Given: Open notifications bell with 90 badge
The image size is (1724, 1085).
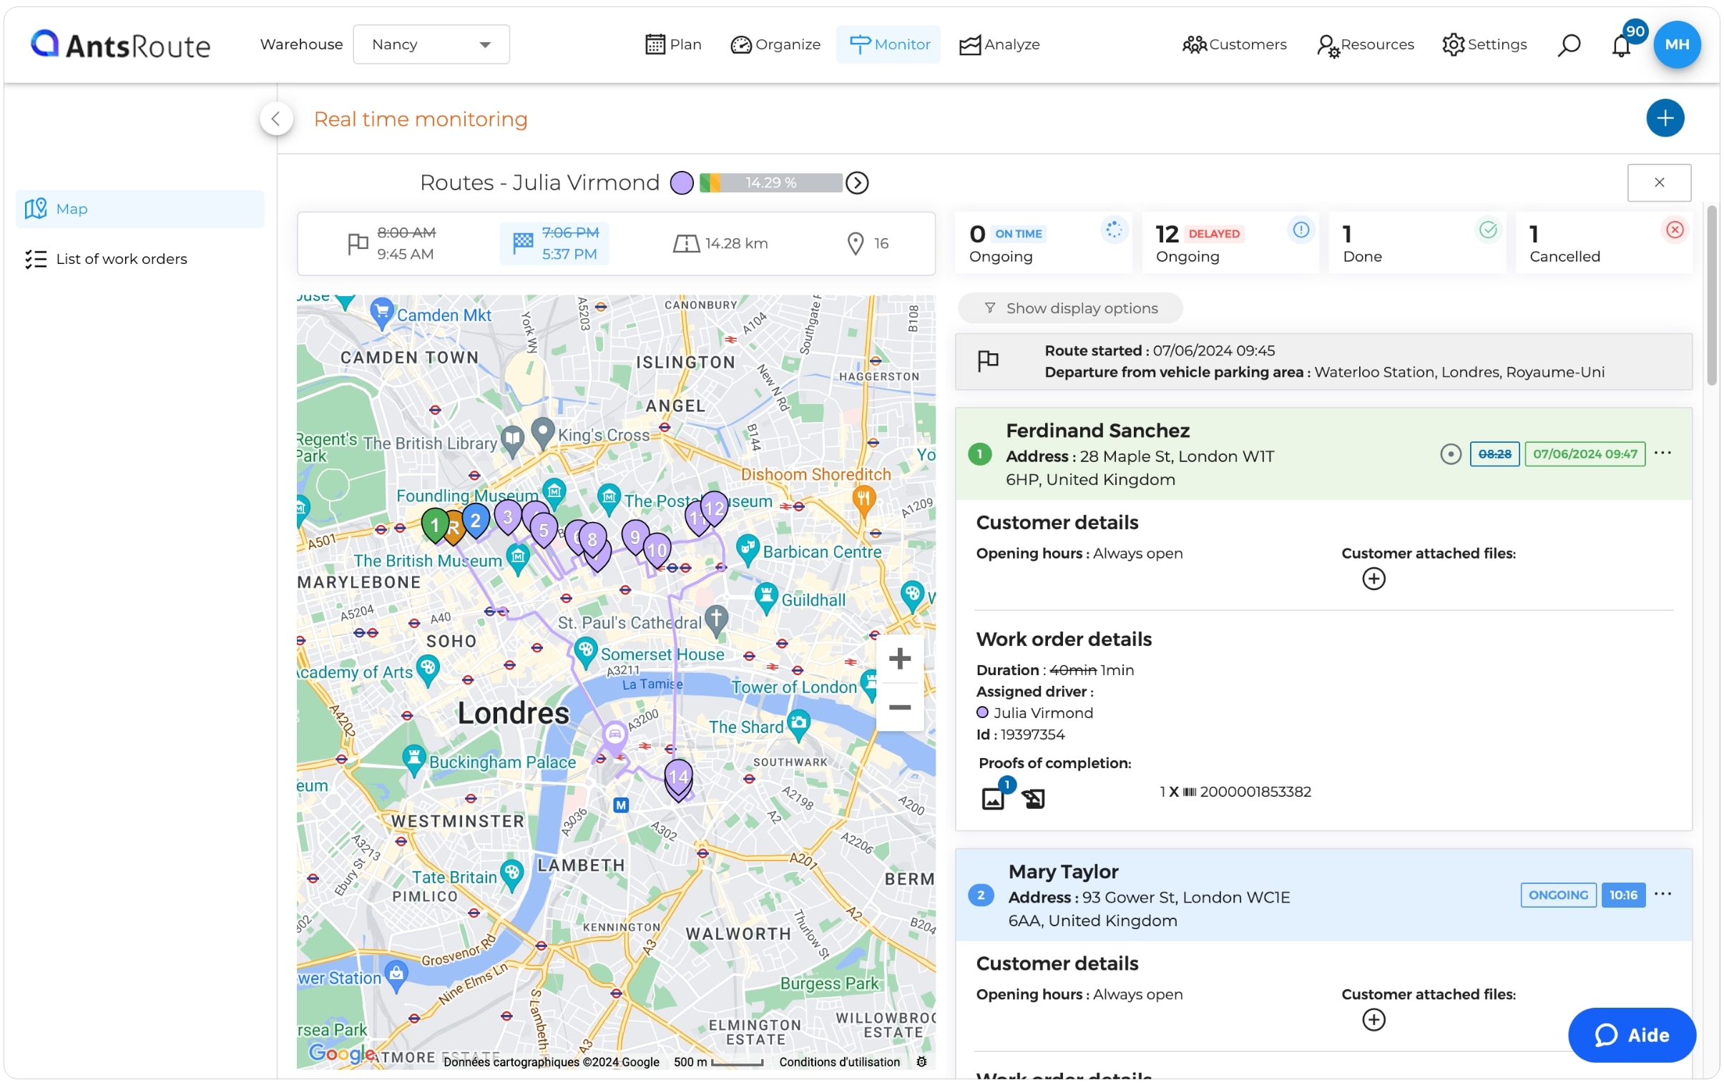Looking at the screenshot, I should tap(1622, 45).
